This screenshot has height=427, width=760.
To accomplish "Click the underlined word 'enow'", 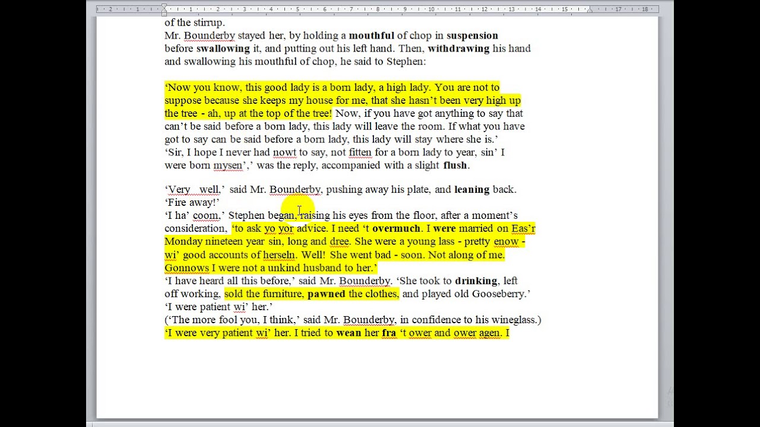I will click(x=506, y=241).
